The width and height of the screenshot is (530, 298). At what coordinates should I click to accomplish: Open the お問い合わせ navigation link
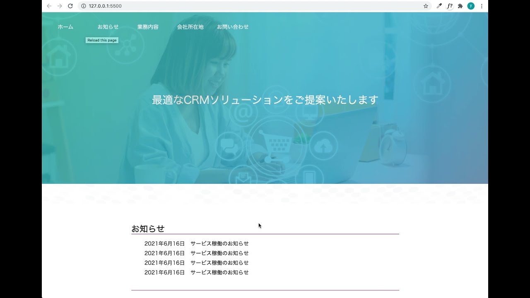pos(233,27)
